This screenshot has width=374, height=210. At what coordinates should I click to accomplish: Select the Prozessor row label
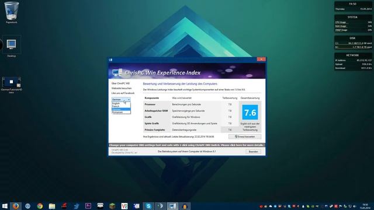click(x=150, y=104)
